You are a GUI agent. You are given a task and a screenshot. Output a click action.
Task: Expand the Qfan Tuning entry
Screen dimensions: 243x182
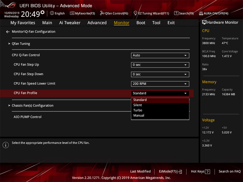(21, 43)
